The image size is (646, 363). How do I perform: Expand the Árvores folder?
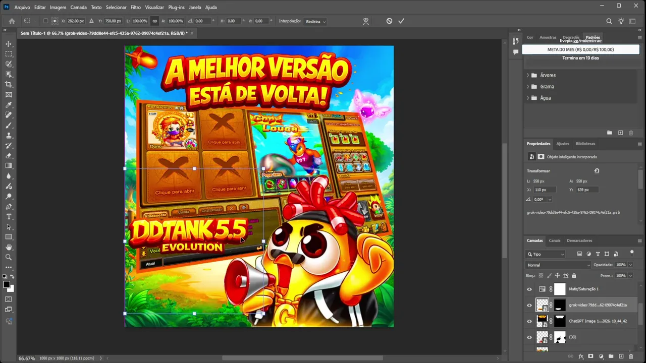528,76
